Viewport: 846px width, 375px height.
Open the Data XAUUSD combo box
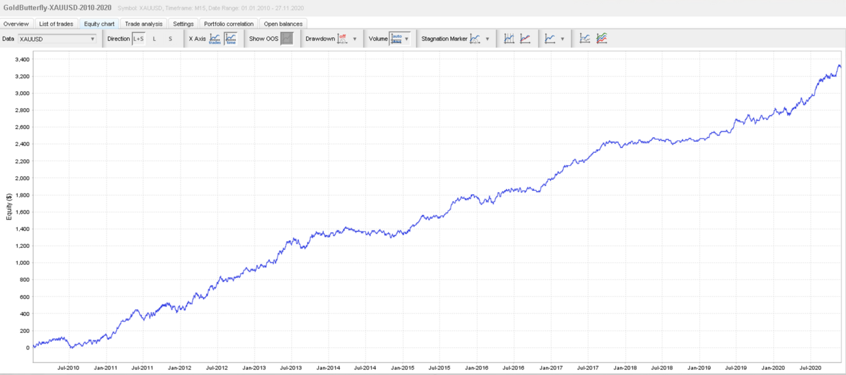tap(58, 39)
